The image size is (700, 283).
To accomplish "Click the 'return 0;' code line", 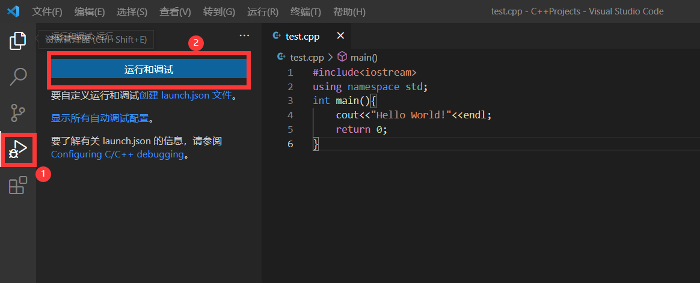I will (x=361, y=129).
